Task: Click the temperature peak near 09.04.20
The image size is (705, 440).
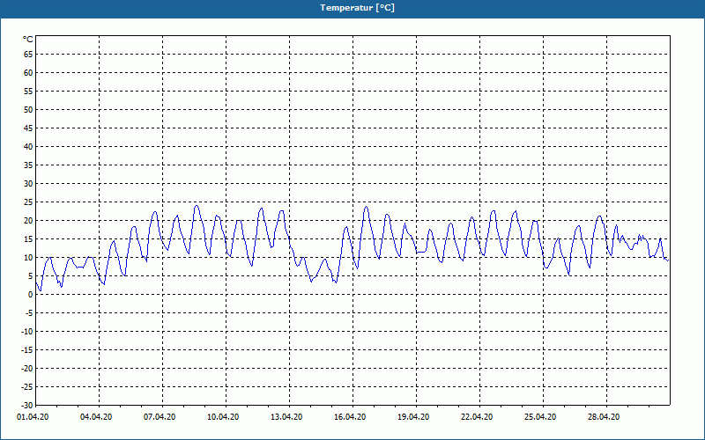Action: click(x=197, y=206)
